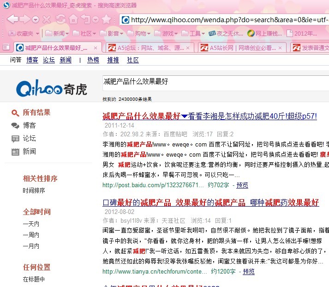The image size is (329, 287).
Task: Expand the 新闻 bookmarks folder
Action: (58, 33)
